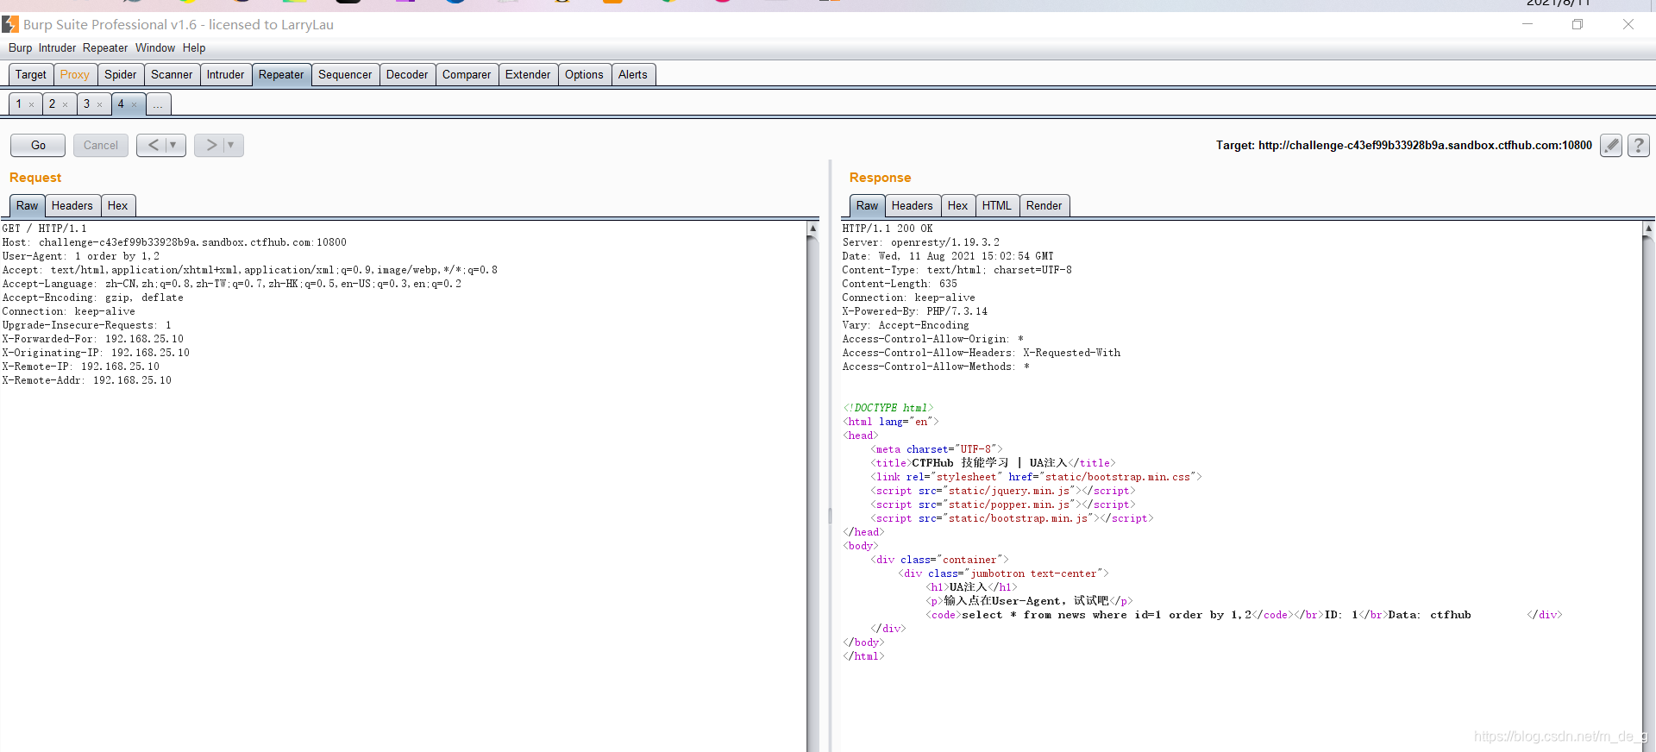Open the Window menu
Image resolution: width=1656 pixels, height=752 pixels.
pyautogui.click(x=155, y=48)
